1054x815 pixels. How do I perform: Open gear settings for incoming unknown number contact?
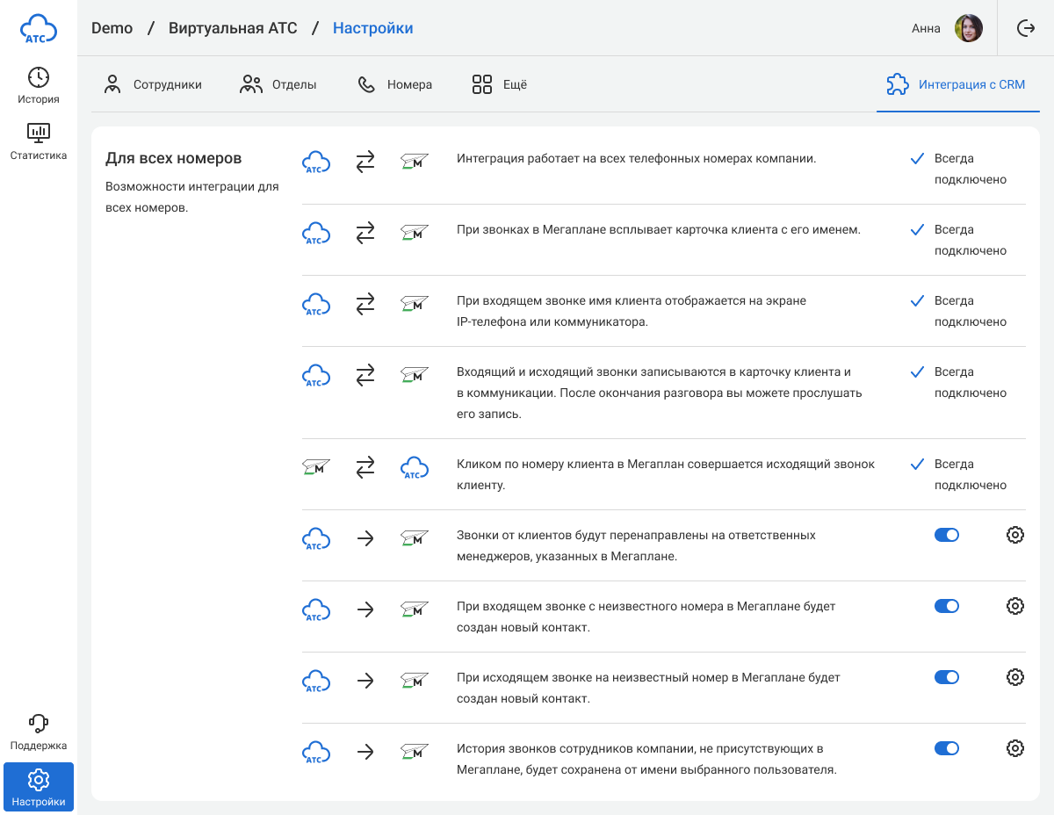(1014, 606)
